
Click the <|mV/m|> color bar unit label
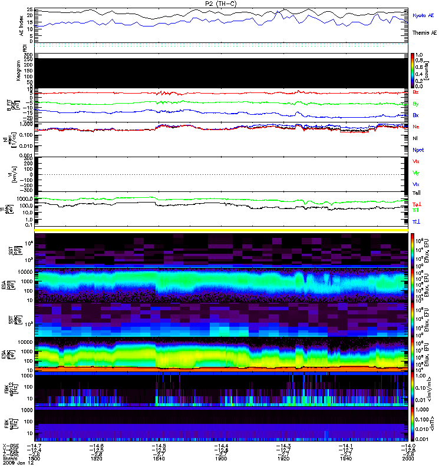(429, 389)
